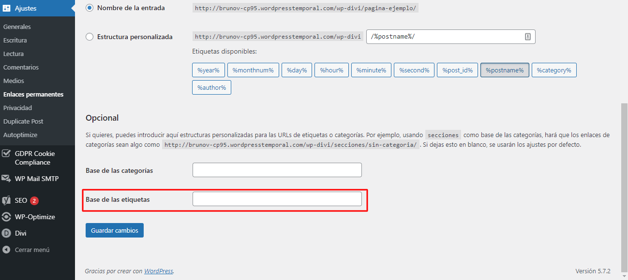Viewport: 628px width, 280px height.
Task: Open Medios settings page
Action: point(14,81)
